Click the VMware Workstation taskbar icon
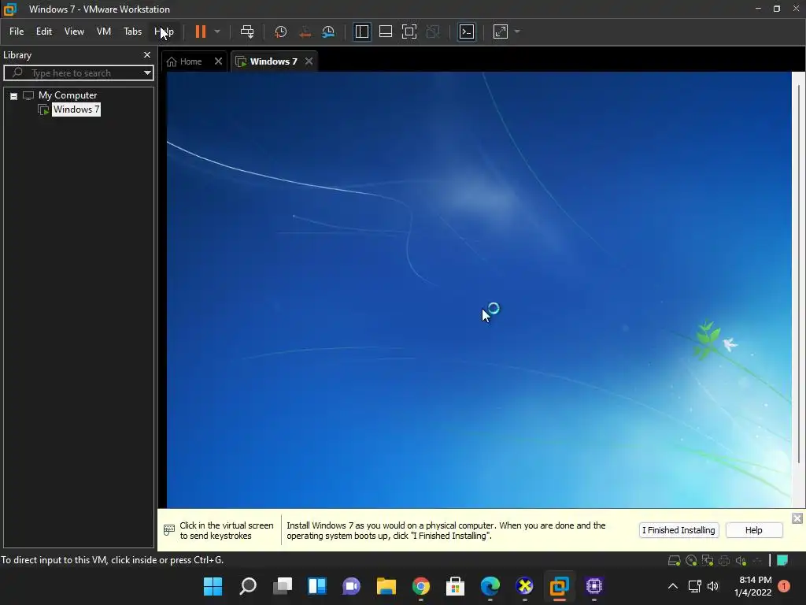The width and height of the screenshot is (806, 605). click(560, 586)
